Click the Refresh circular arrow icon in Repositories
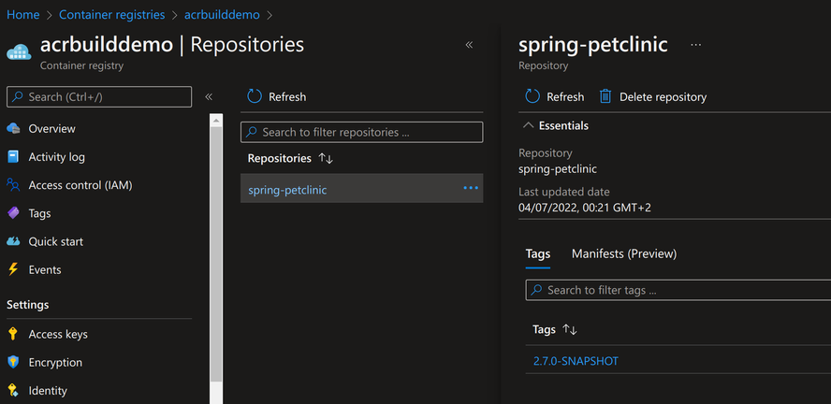This screenshot has width=831, height=404. pyautogui.click(x=255, y=96)
